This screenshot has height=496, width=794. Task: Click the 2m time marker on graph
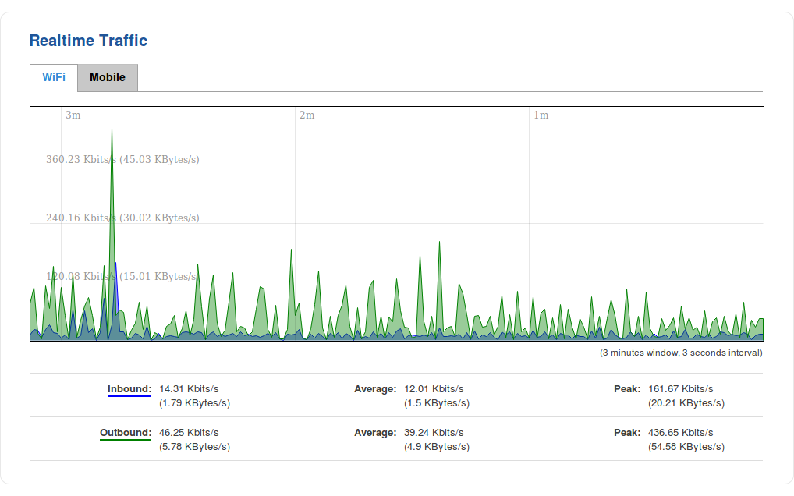pos(307,115)
